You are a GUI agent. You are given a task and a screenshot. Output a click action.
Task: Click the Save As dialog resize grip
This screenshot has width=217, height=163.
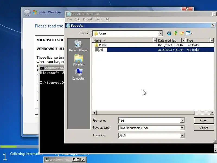215,141
